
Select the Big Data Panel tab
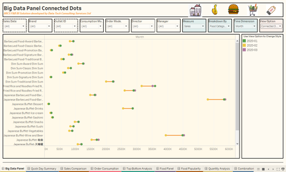(x=13, y=169)
